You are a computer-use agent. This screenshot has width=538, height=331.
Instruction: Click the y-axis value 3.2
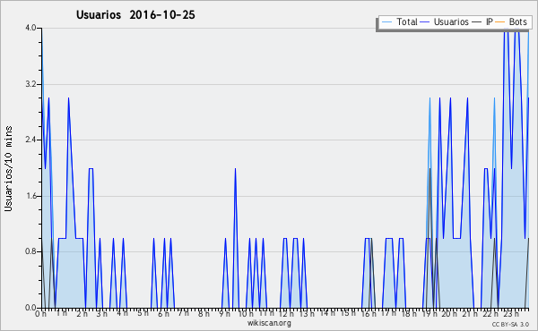point(30,84)
